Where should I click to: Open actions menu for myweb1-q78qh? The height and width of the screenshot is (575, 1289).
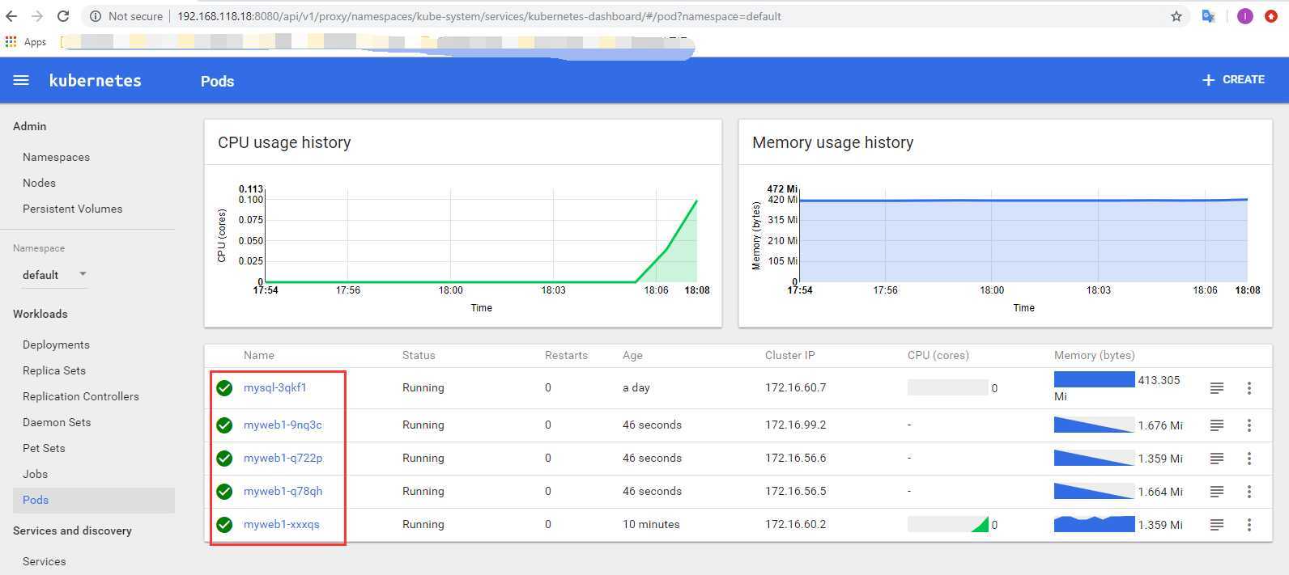(1249, 492)
